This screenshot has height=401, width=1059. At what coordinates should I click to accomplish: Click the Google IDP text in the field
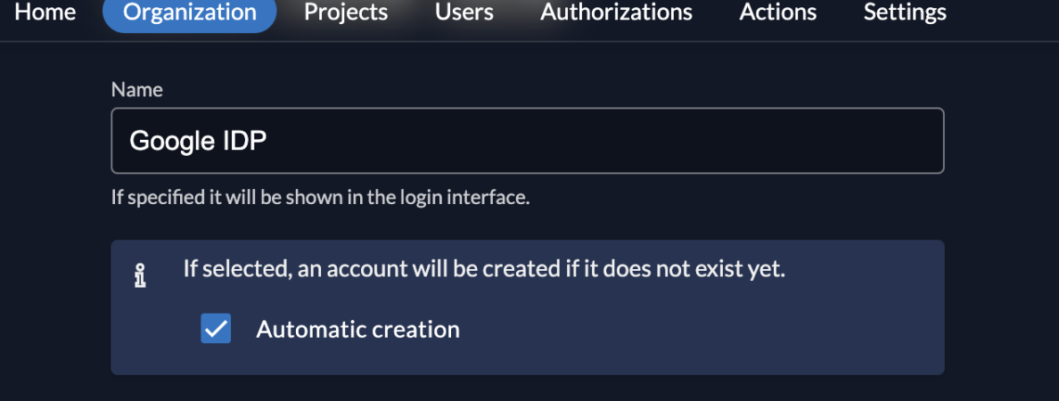pos(198,141)
